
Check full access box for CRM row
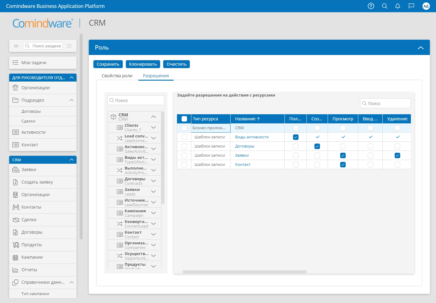tap(296, 128)
